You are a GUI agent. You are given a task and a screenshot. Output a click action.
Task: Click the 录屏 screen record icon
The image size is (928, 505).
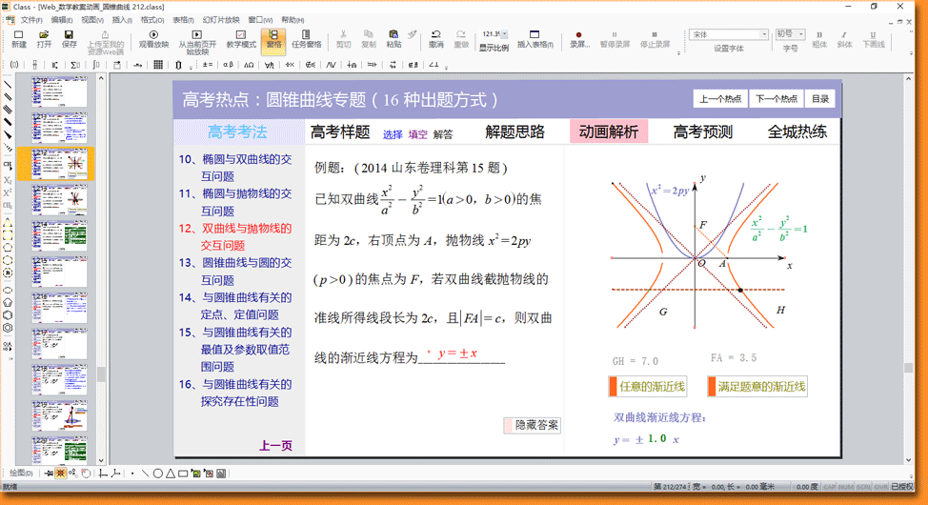point(579,38)
